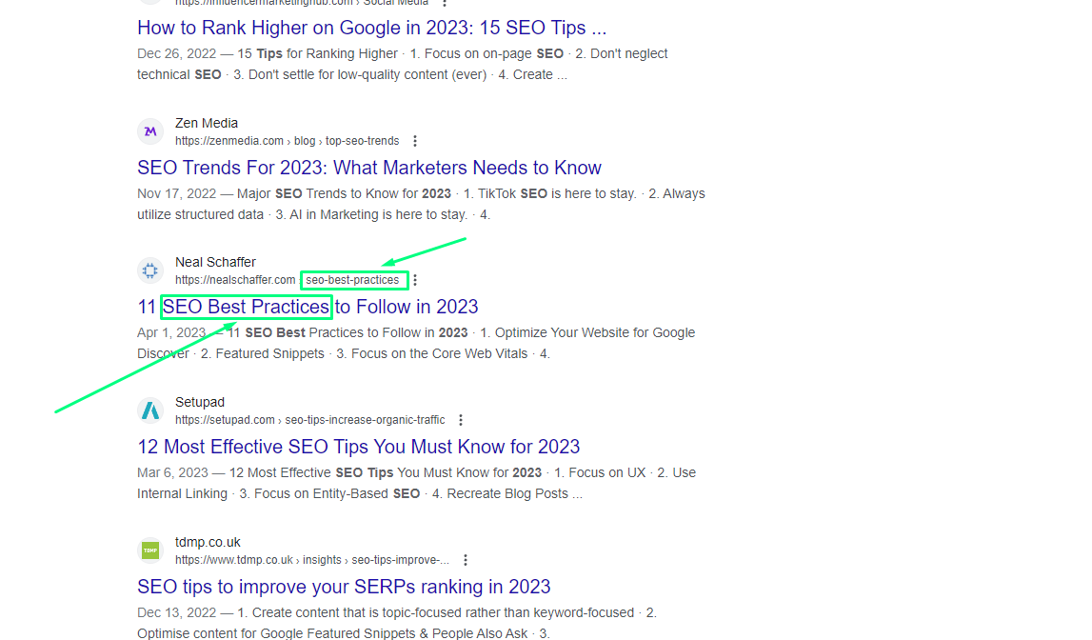This screenshot has width=1092, height=640.
Task: Open 'How to Rank Higher on Google' result
Action: point(371,28)
